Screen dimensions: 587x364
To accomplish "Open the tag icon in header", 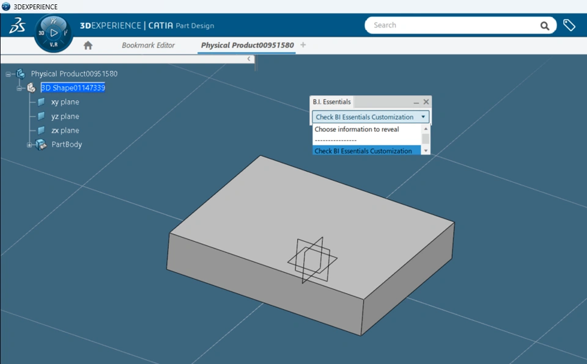I will 569,25.
